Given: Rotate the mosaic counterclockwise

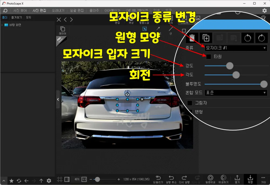Looking at the screenshot, I should 248,38.
